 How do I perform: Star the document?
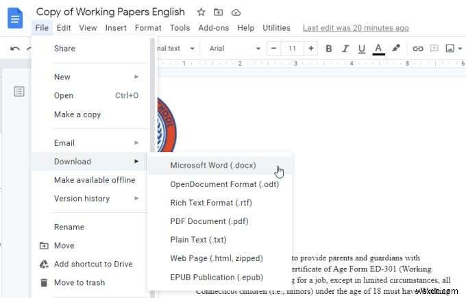click(201, 12)
